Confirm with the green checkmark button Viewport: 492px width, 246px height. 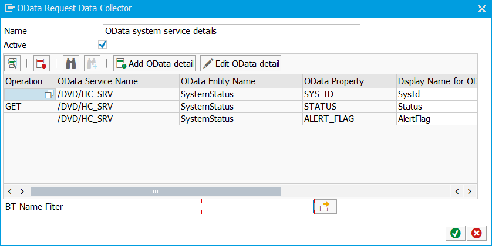click(x=455, y=233)
